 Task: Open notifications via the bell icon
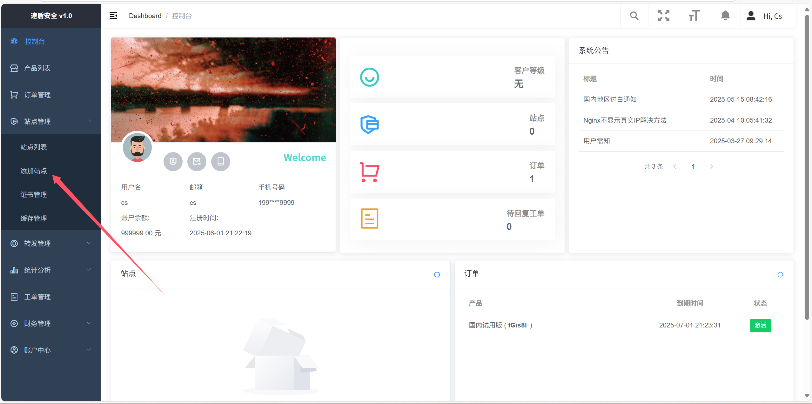point(725,16)
